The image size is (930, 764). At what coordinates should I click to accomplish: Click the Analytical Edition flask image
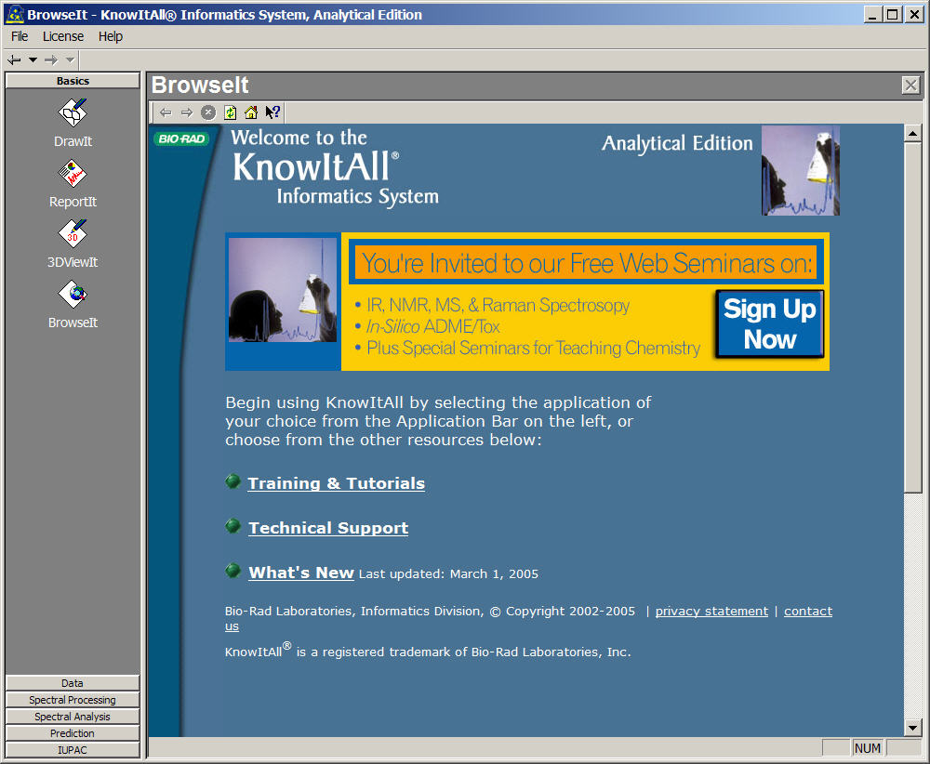801,170
